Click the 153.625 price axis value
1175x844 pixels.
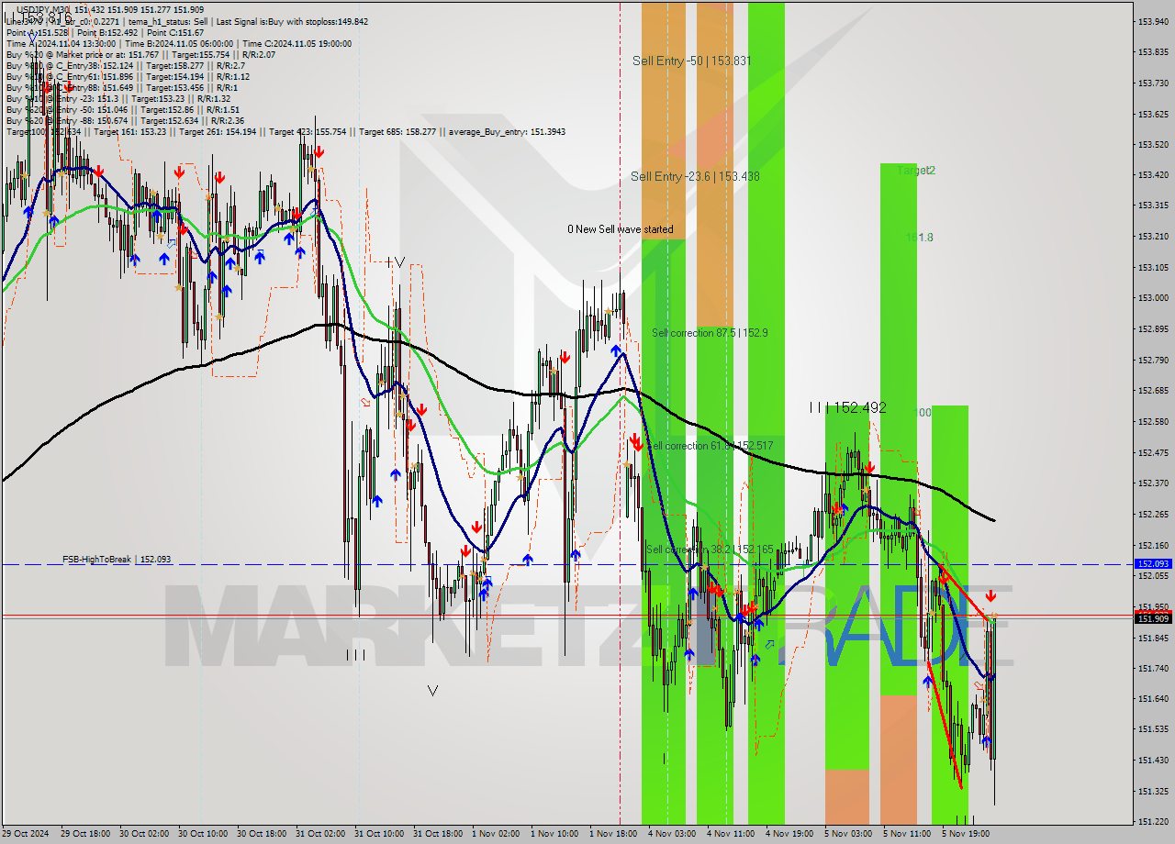1153,114
